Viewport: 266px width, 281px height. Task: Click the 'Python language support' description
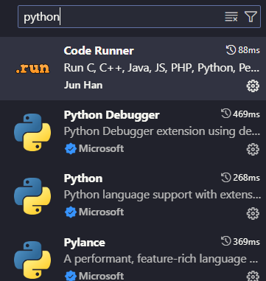[162, 195]
